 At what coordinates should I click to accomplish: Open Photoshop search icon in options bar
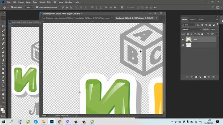pyautogui.click(x=213, y=7)
